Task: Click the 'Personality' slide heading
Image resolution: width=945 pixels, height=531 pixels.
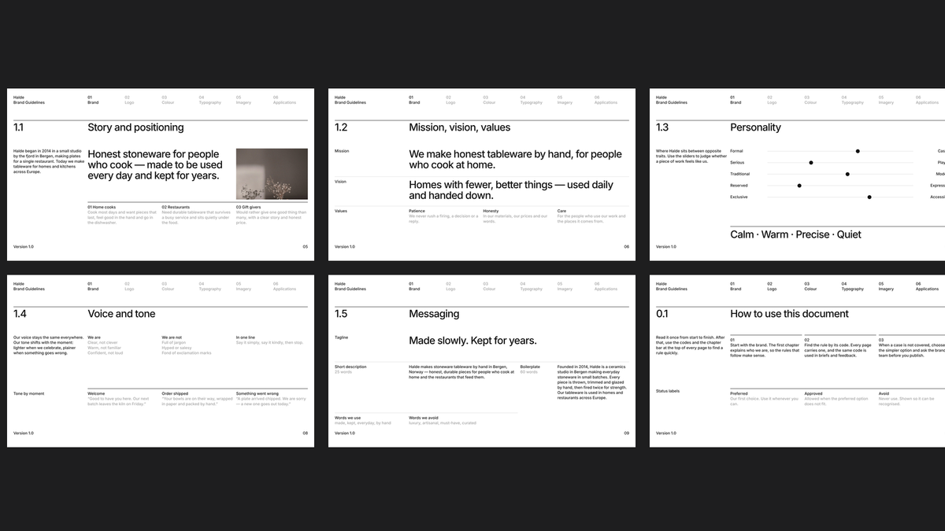Action: point(755,127)
